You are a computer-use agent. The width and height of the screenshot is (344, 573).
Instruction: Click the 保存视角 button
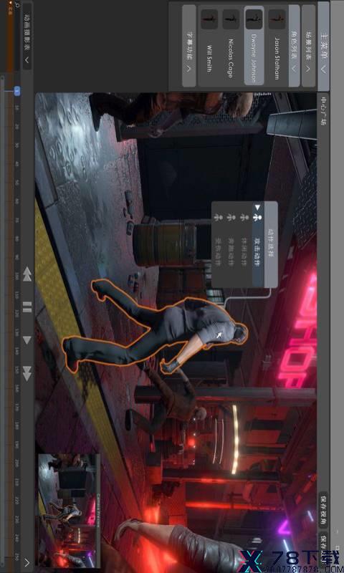323,509
